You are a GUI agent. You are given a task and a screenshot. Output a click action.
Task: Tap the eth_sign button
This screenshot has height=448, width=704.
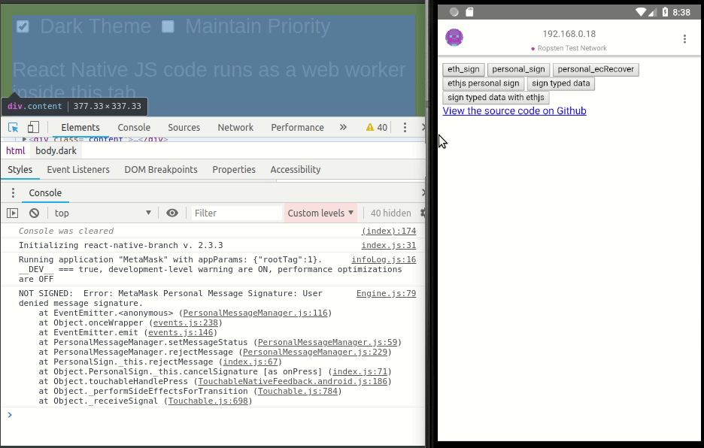(x=463, y=70)
